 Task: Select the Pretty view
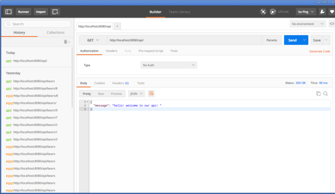tap(87, 94)
